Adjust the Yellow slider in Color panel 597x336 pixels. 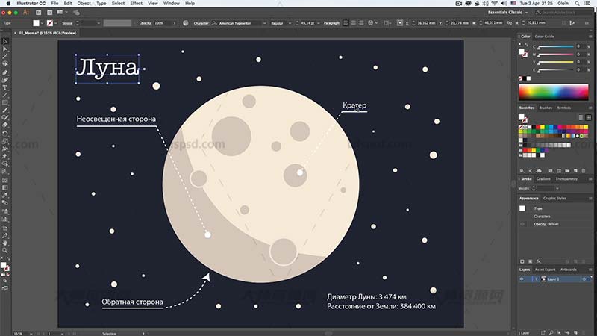(x=556, y=63)
